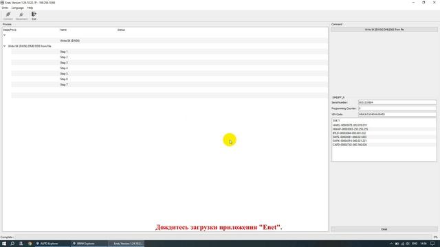Select the 'Step 6' row
Image resolution: width=440 pixels, height=247 pixels.
point(169,79)
